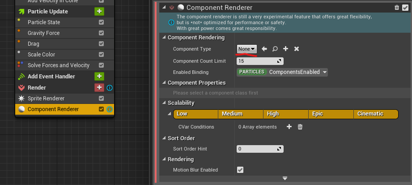Browse to asset with the magnifier icon
Image resolution: width=412 pixels, height=185 pixels.
[x=275, y=49]
